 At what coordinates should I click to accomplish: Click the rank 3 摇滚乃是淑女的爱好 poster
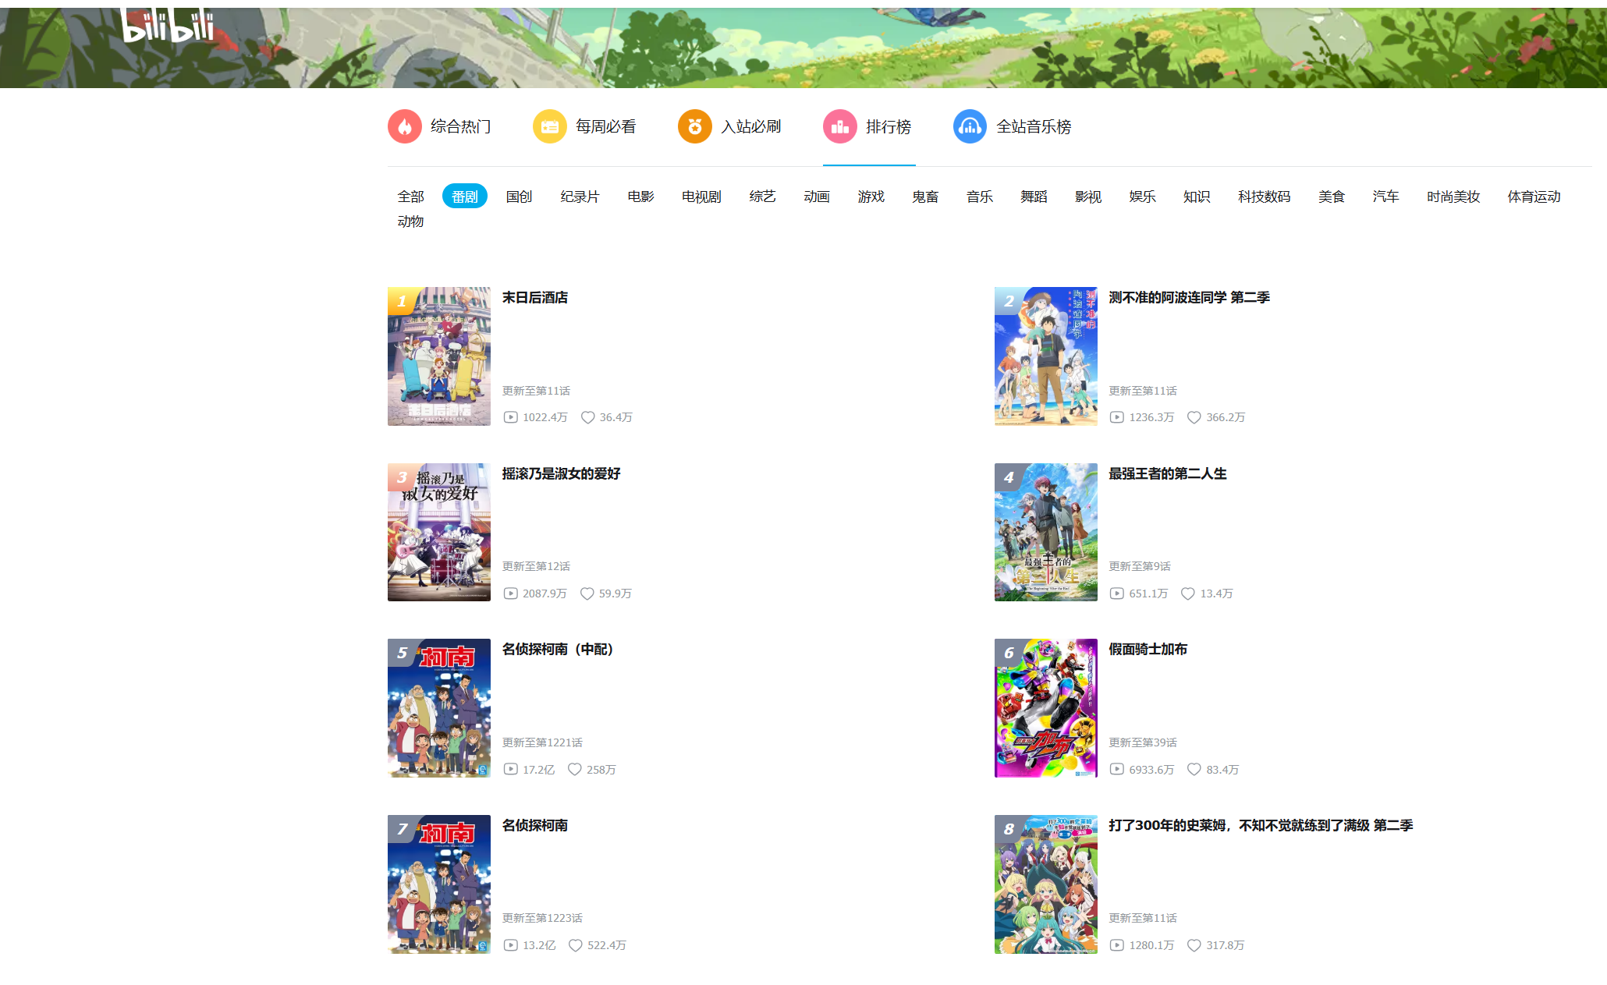coord(439,533)
